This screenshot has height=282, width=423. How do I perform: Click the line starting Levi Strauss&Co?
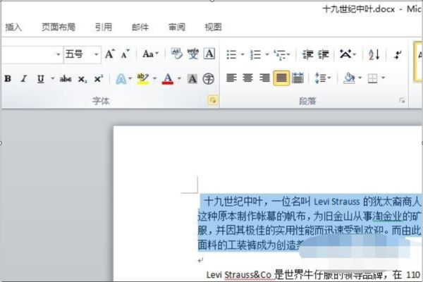pos(313,275)
